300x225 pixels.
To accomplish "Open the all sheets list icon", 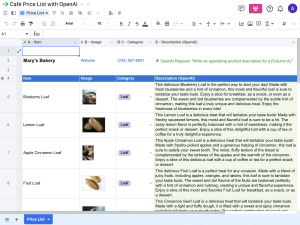I will pyautogui.click(x=7, y=219).
